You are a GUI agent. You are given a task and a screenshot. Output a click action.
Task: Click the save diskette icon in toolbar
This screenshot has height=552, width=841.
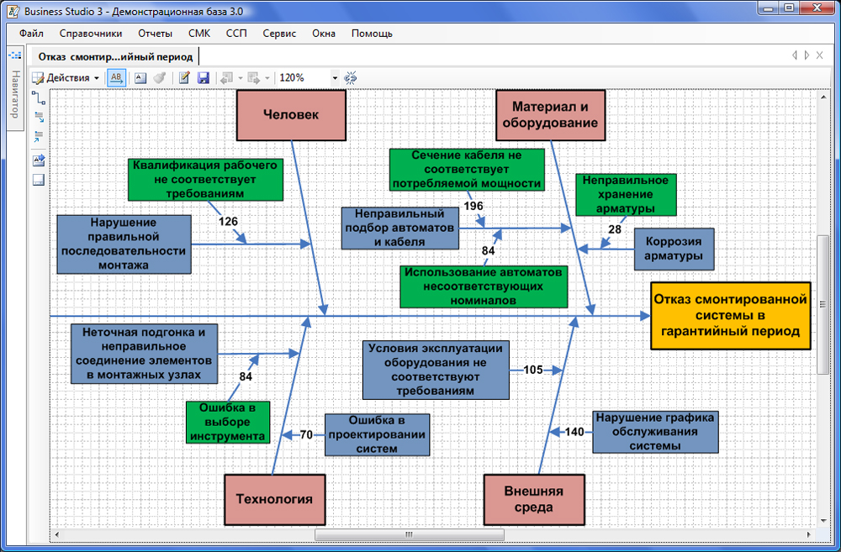[203, 77]
